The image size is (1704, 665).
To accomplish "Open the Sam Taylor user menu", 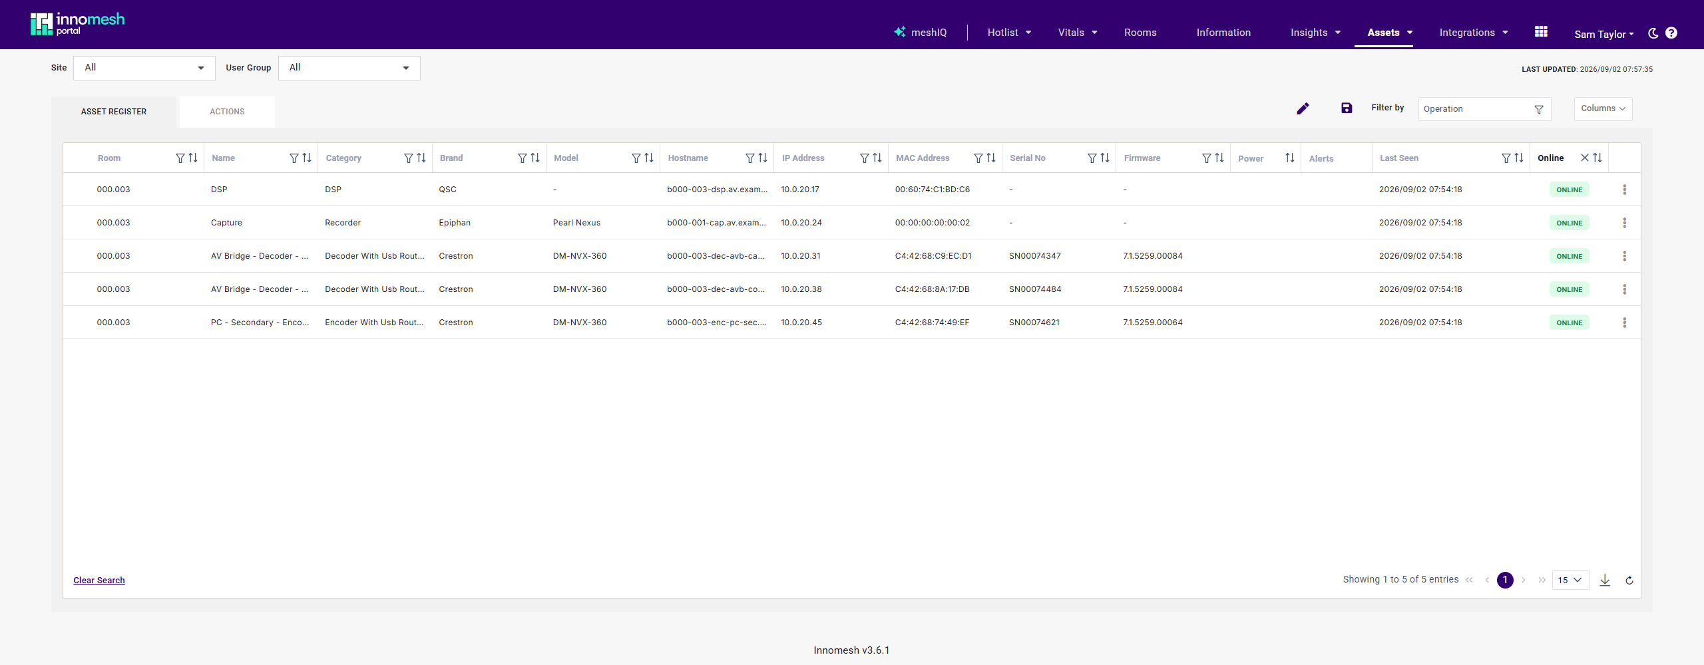I will (x=1603, y=34).
